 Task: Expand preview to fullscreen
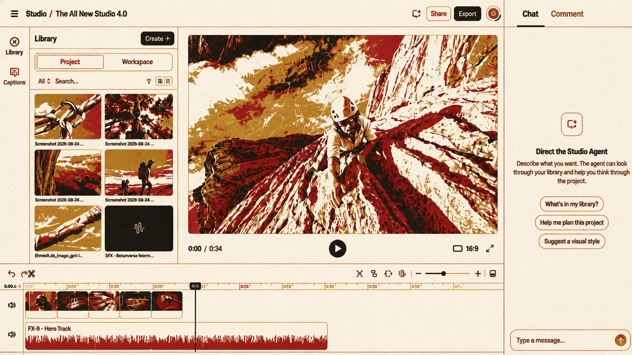pyautogui.click(x=490, y=248)
